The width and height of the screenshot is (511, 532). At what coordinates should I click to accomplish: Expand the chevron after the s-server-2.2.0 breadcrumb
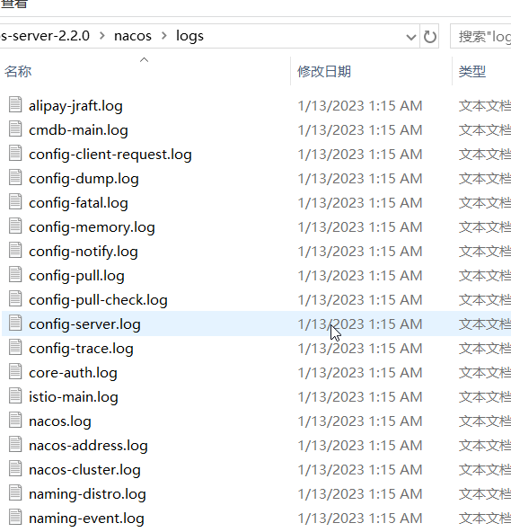tap(102, 36)
